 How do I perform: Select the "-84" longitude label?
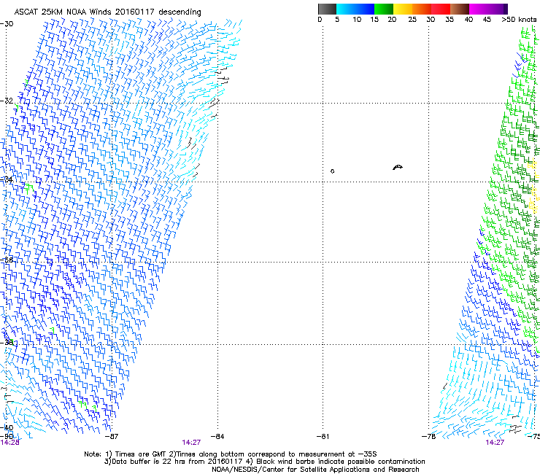coord(217,437)
